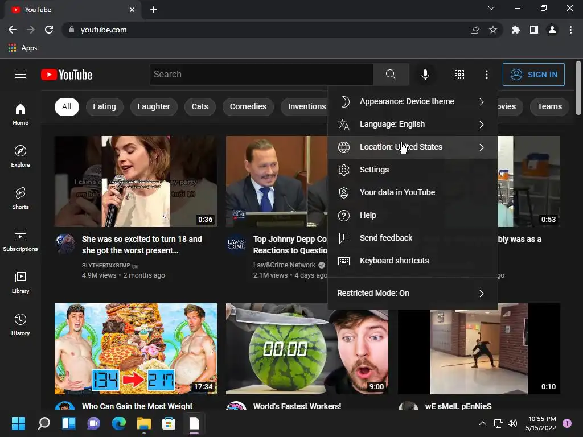
Task: Click the address bar URL
Action: click(104, 30)
